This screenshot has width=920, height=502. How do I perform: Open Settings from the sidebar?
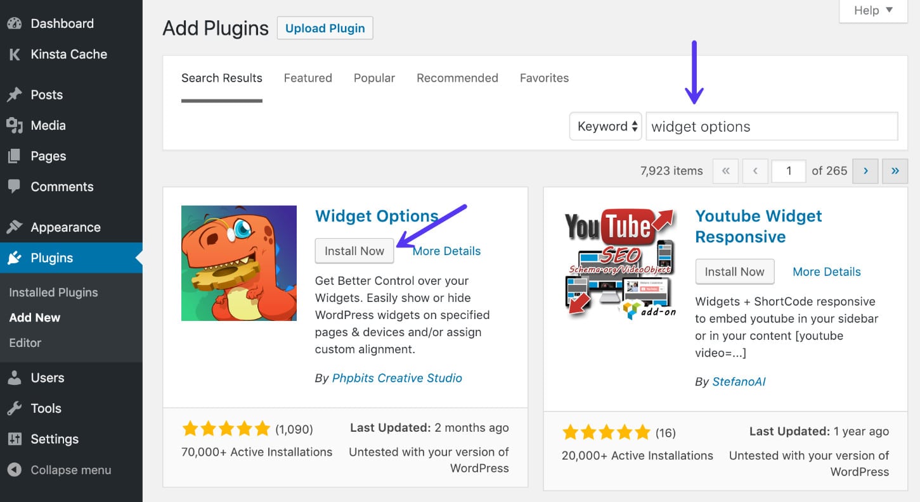tap(14, 439)
